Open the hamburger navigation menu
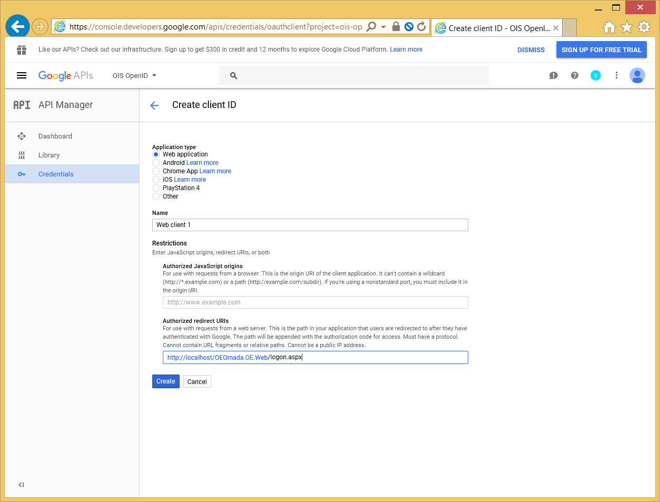This screenshot has height=502, width=660. (22, 75)
